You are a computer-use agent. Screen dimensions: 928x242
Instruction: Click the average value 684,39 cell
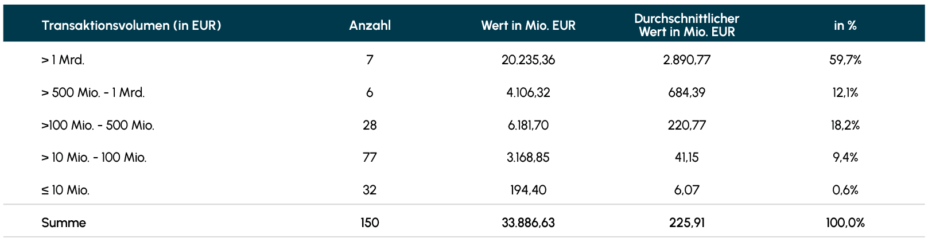click(686, 92)
